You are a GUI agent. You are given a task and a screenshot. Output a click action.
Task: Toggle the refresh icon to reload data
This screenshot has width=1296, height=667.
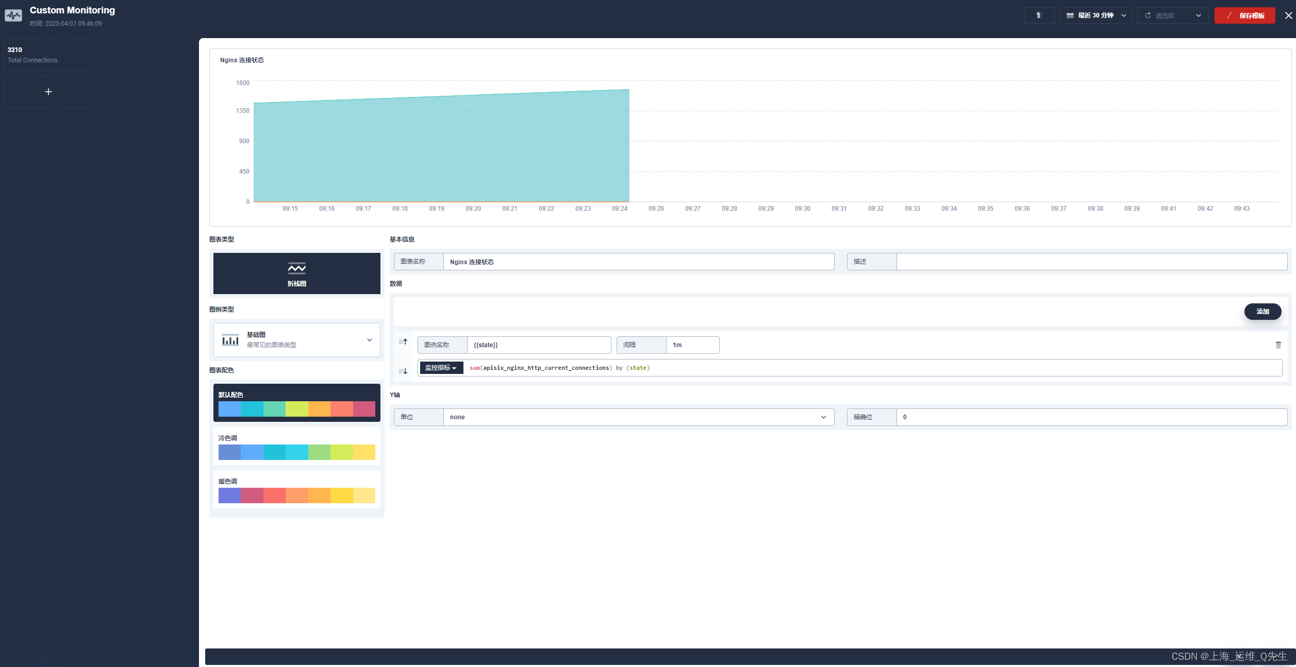click(1148, 15)
